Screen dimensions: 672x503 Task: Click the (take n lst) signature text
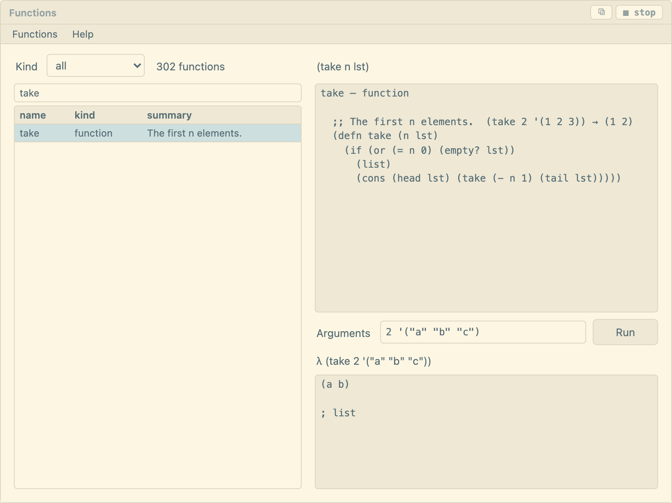pos(343,67)
